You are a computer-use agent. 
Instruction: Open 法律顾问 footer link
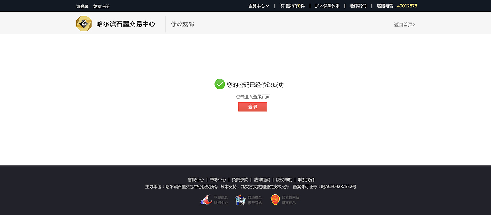[x=262, y=180]
